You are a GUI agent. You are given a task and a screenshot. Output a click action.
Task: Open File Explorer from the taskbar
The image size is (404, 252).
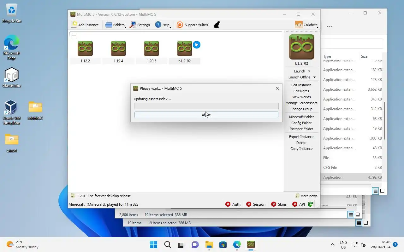(209, 245)
